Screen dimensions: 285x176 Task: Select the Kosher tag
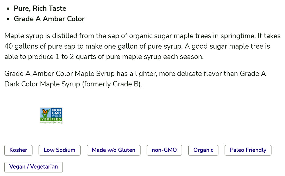18,150
